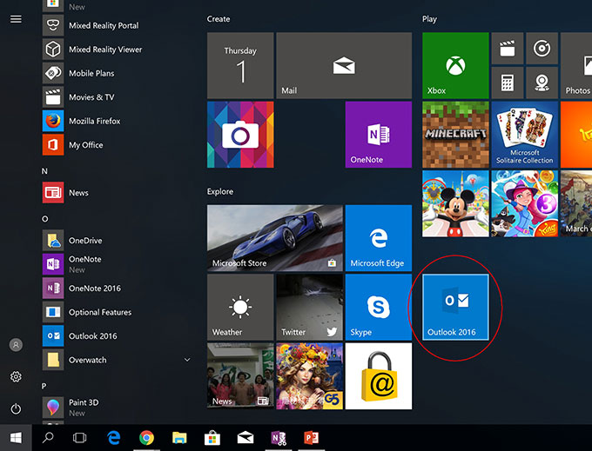Click the Windows Start button

pyautogui.click(x=16, y=437)
